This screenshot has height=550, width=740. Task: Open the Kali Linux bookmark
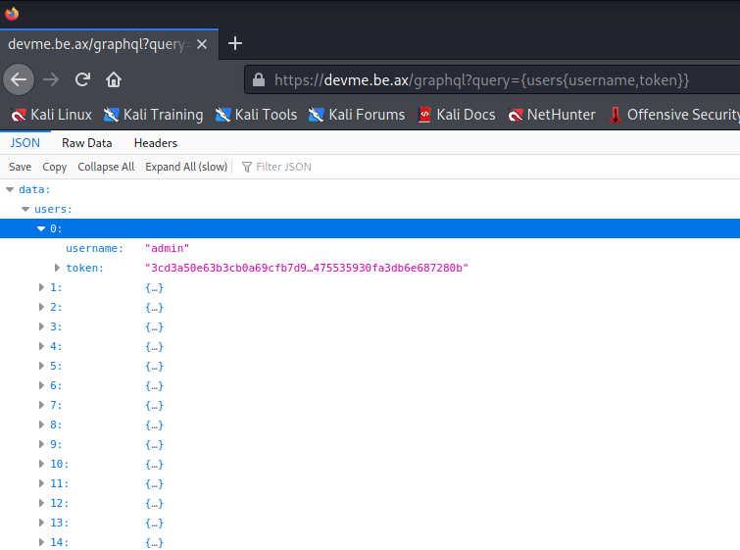[x=51, y=115]
